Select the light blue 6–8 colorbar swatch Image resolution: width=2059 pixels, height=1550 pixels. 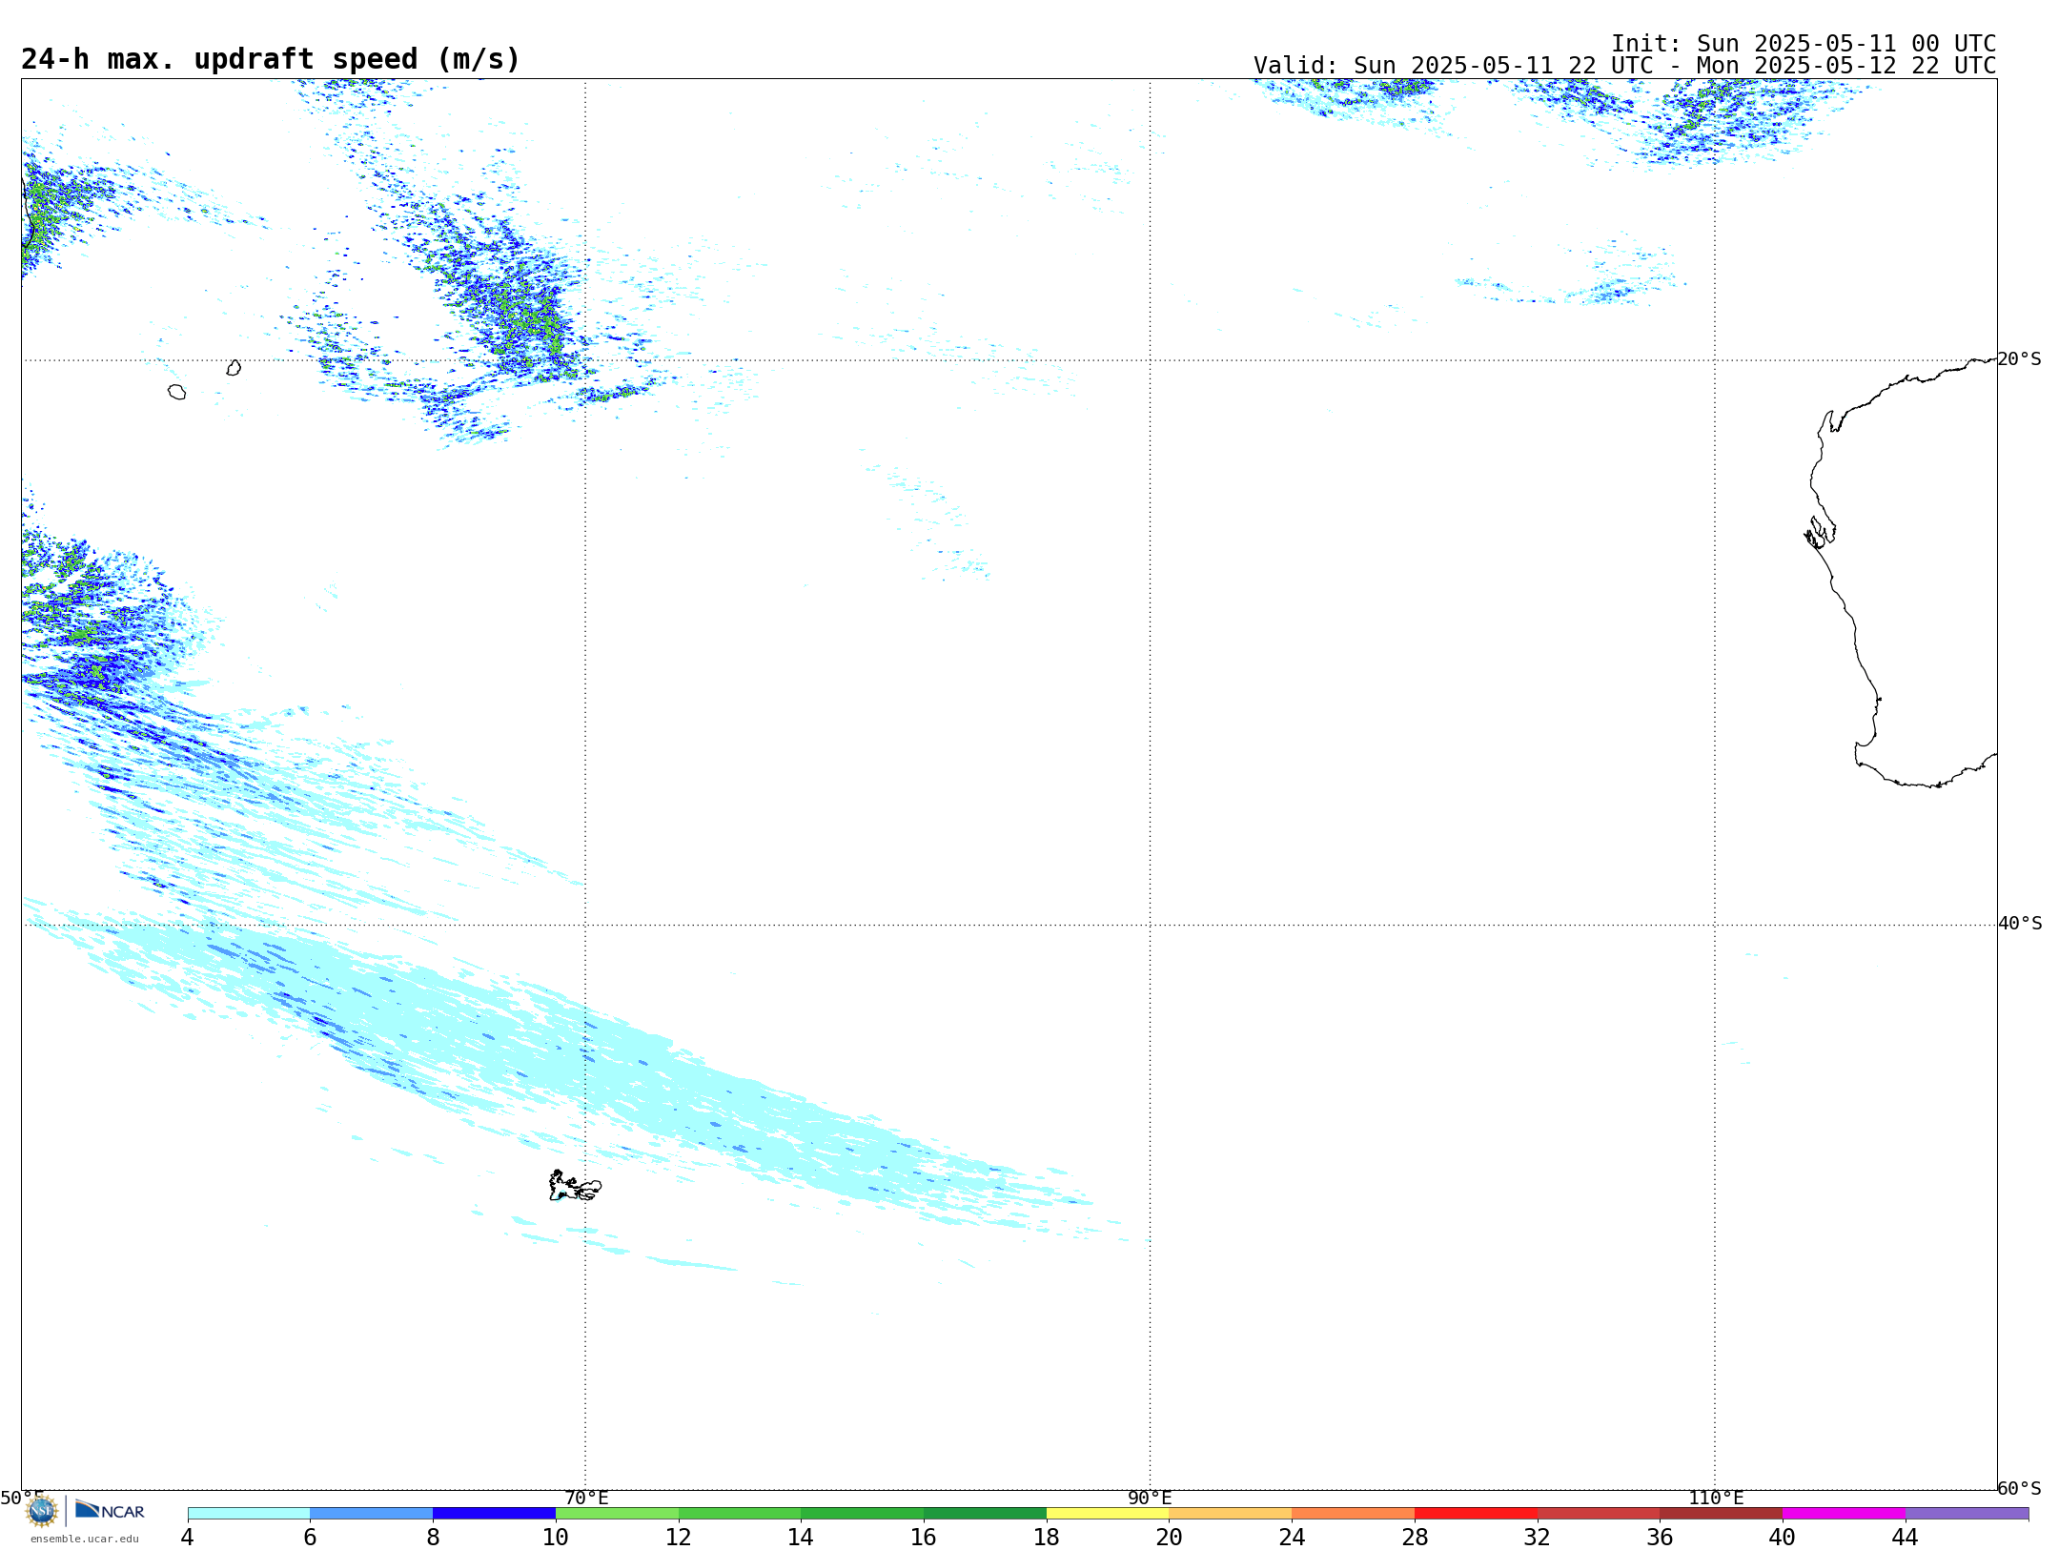point(372,1514)
